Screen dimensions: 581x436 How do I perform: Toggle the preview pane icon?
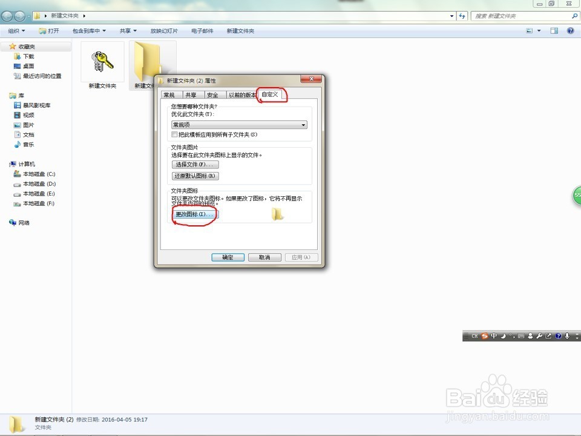pos(554,31)
